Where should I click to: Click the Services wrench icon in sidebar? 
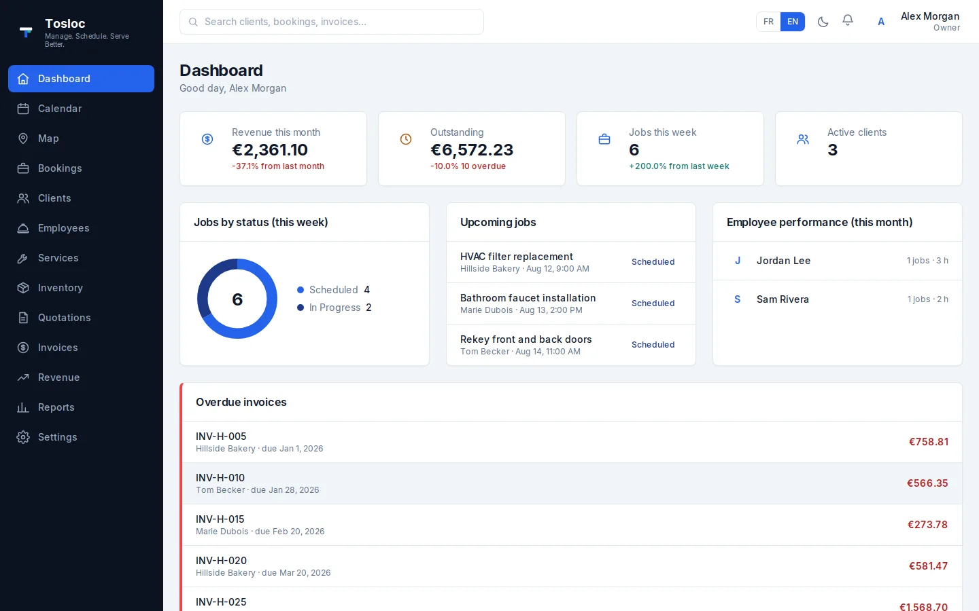[23, 258]
